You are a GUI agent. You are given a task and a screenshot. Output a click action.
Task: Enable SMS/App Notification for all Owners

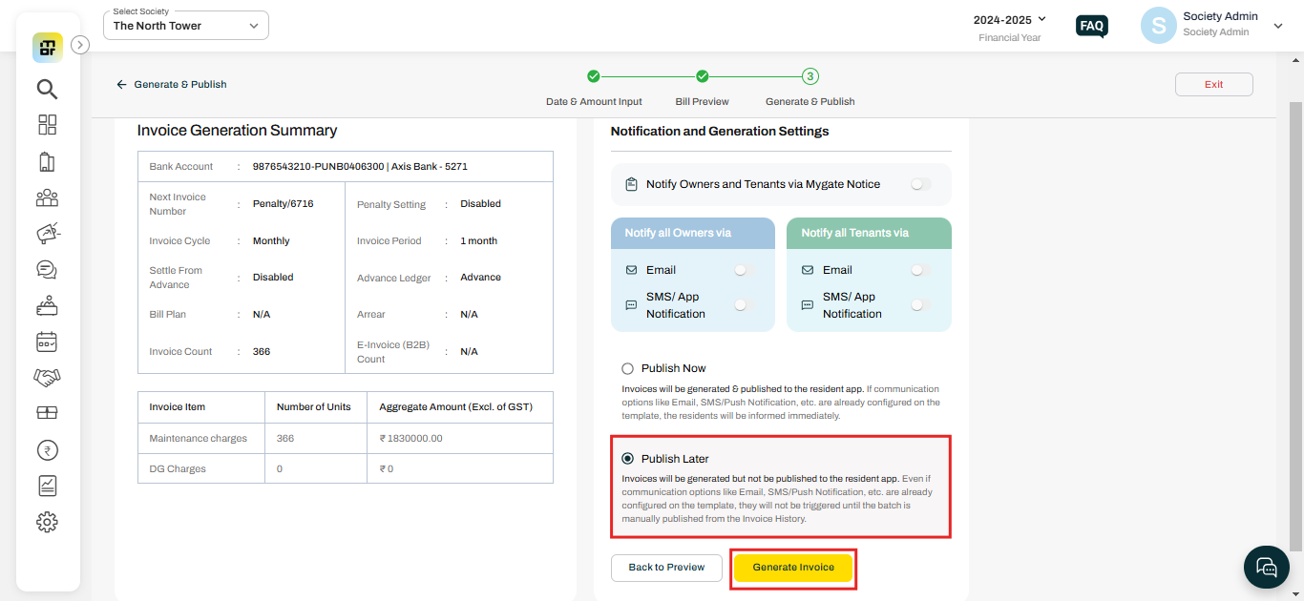click(744, 304)
